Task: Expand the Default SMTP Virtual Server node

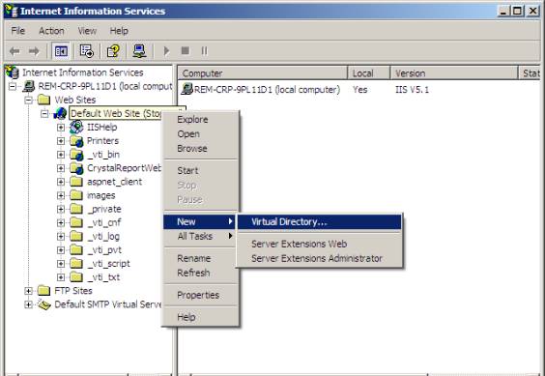Action: click(28, 304)
